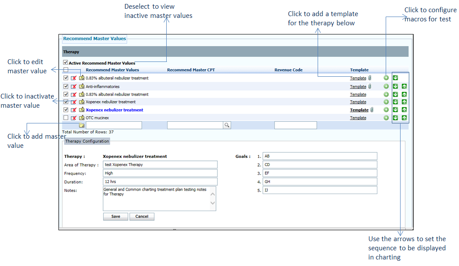Click green plus icon on non-bold Xopenex row

(386, 102)
